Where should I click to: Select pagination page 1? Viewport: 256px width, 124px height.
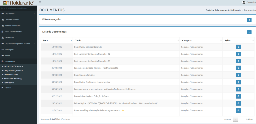tap(236, 119)
